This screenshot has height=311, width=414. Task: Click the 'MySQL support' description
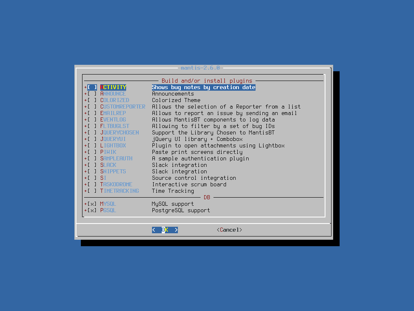pos(173,204)
